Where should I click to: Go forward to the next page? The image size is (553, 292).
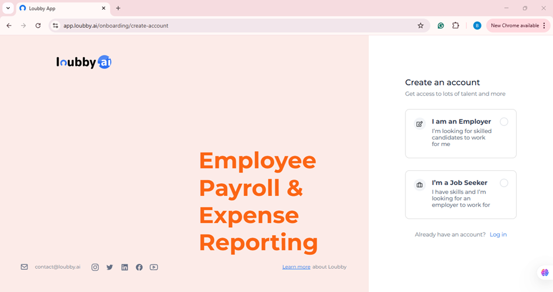pyautogui.click(x=24, y=25)
